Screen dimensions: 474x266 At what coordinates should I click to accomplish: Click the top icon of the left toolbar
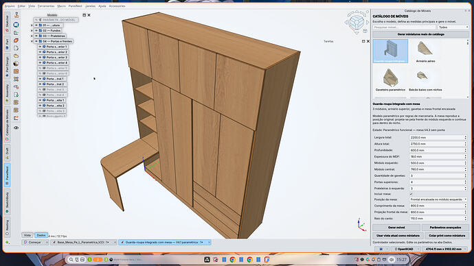(16, 14)
